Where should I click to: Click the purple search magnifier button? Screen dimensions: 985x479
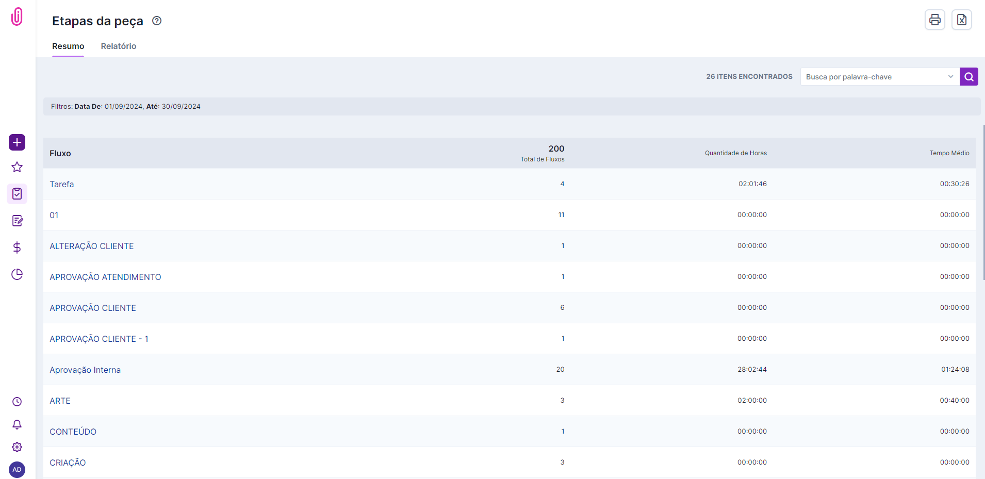tap(968, 77)
